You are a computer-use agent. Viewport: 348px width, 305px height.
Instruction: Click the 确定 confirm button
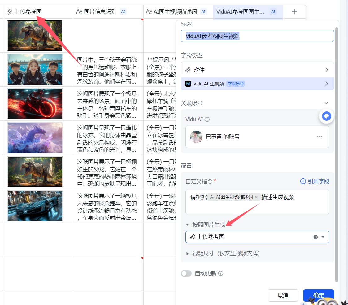click(x=318, y=295)
